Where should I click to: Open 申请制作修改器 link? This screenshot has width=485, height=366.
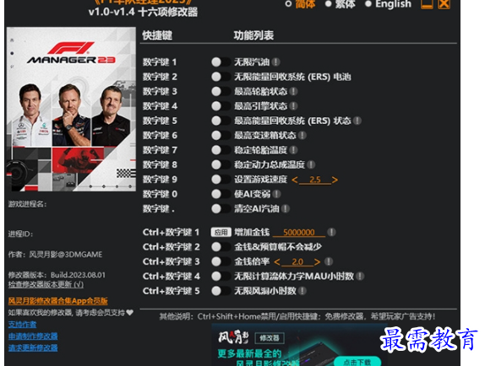[x=33, y=336]
